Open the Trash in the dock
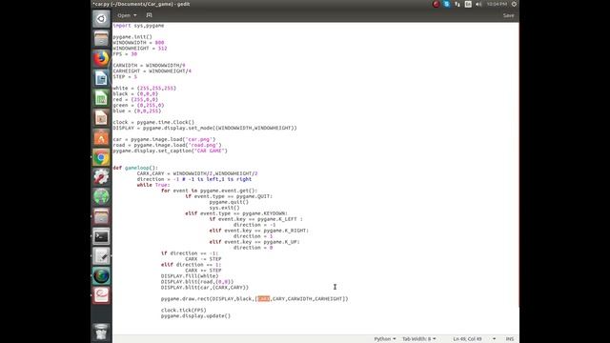The height and width of the screenshot is (343, 610). (101, 332)
